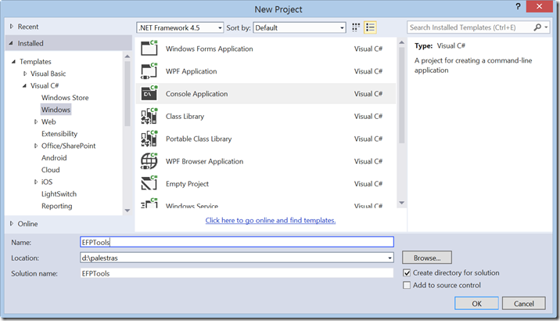Screen dimensions: 560x321
Task: Click the Console Application template icon
Action: click(x=149, y=93)
